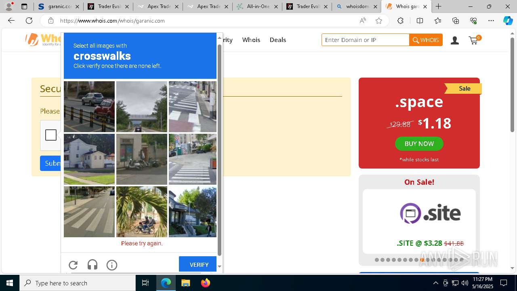
Task: Open Firefox from taskbar
Action: (205, 283)
